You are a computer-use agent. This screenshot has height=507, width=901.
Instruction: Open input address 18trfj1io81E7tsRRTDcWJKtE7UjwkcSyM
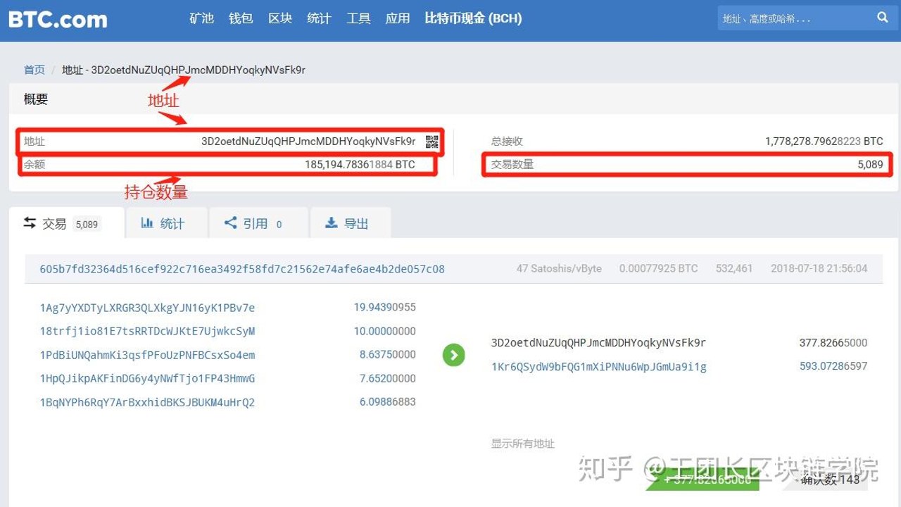point(147,331)
